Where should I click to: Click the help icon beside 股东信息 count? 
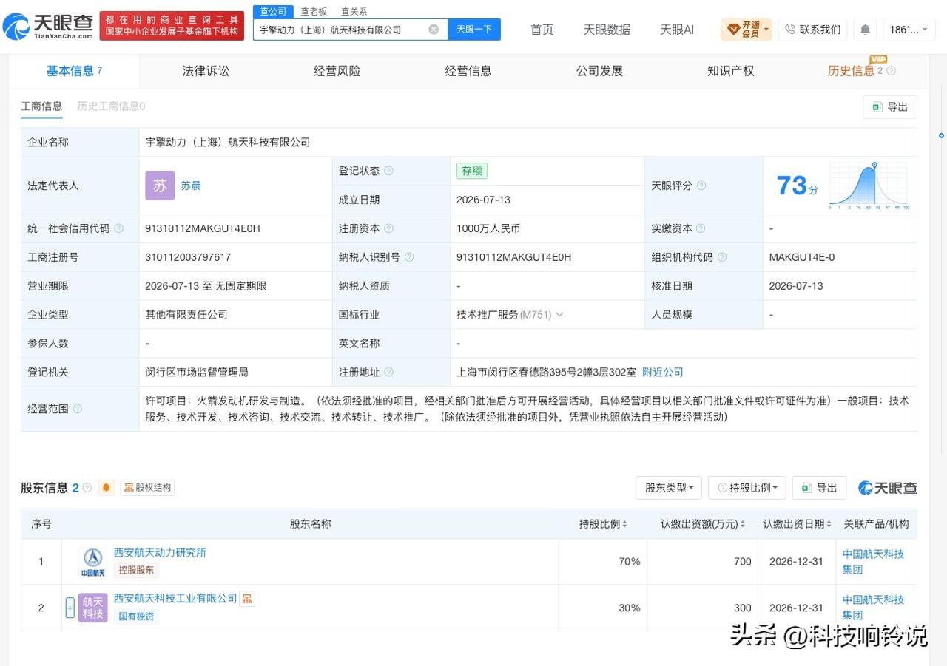coord(87,488)
